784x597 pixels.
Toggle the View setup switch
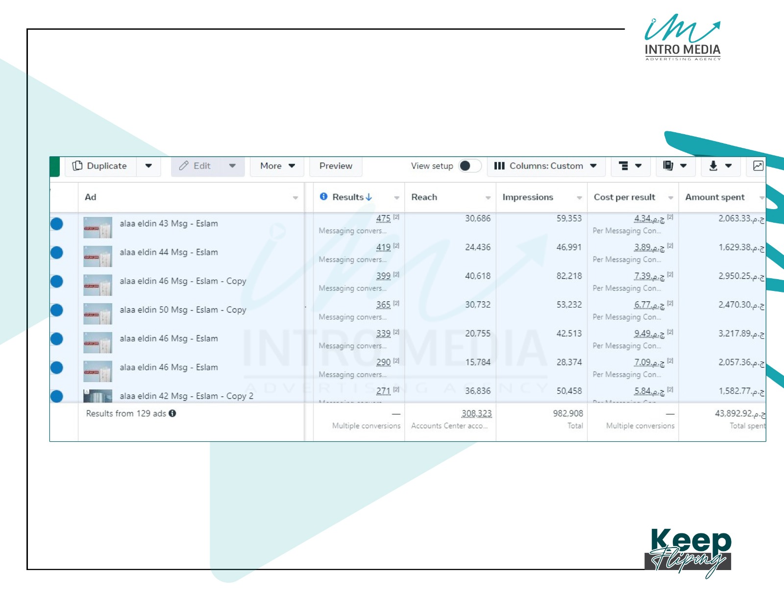[469, 166]
